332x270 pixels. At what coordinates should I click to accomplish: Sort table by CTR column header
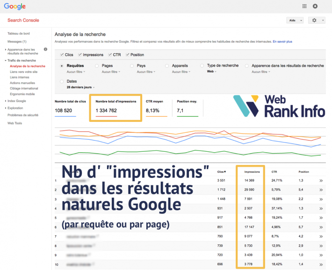coord(274,172)
